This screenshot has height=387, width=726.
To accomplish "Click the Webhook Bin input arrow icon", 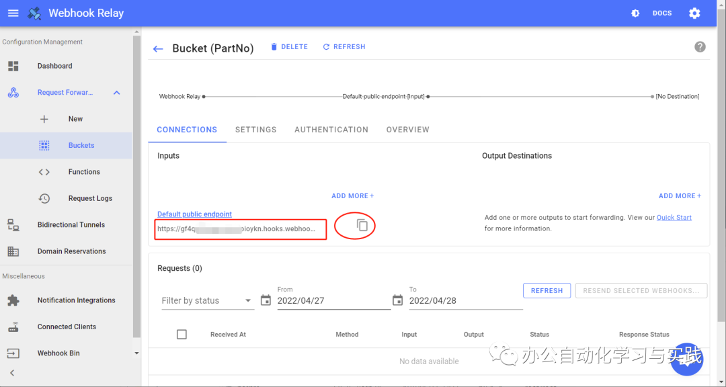I will pyautogui.click(x=13, y=353).
